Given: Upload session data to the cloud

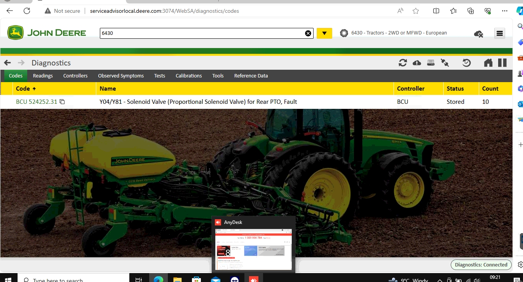Looking at the screenshot, I should [417, 63].
